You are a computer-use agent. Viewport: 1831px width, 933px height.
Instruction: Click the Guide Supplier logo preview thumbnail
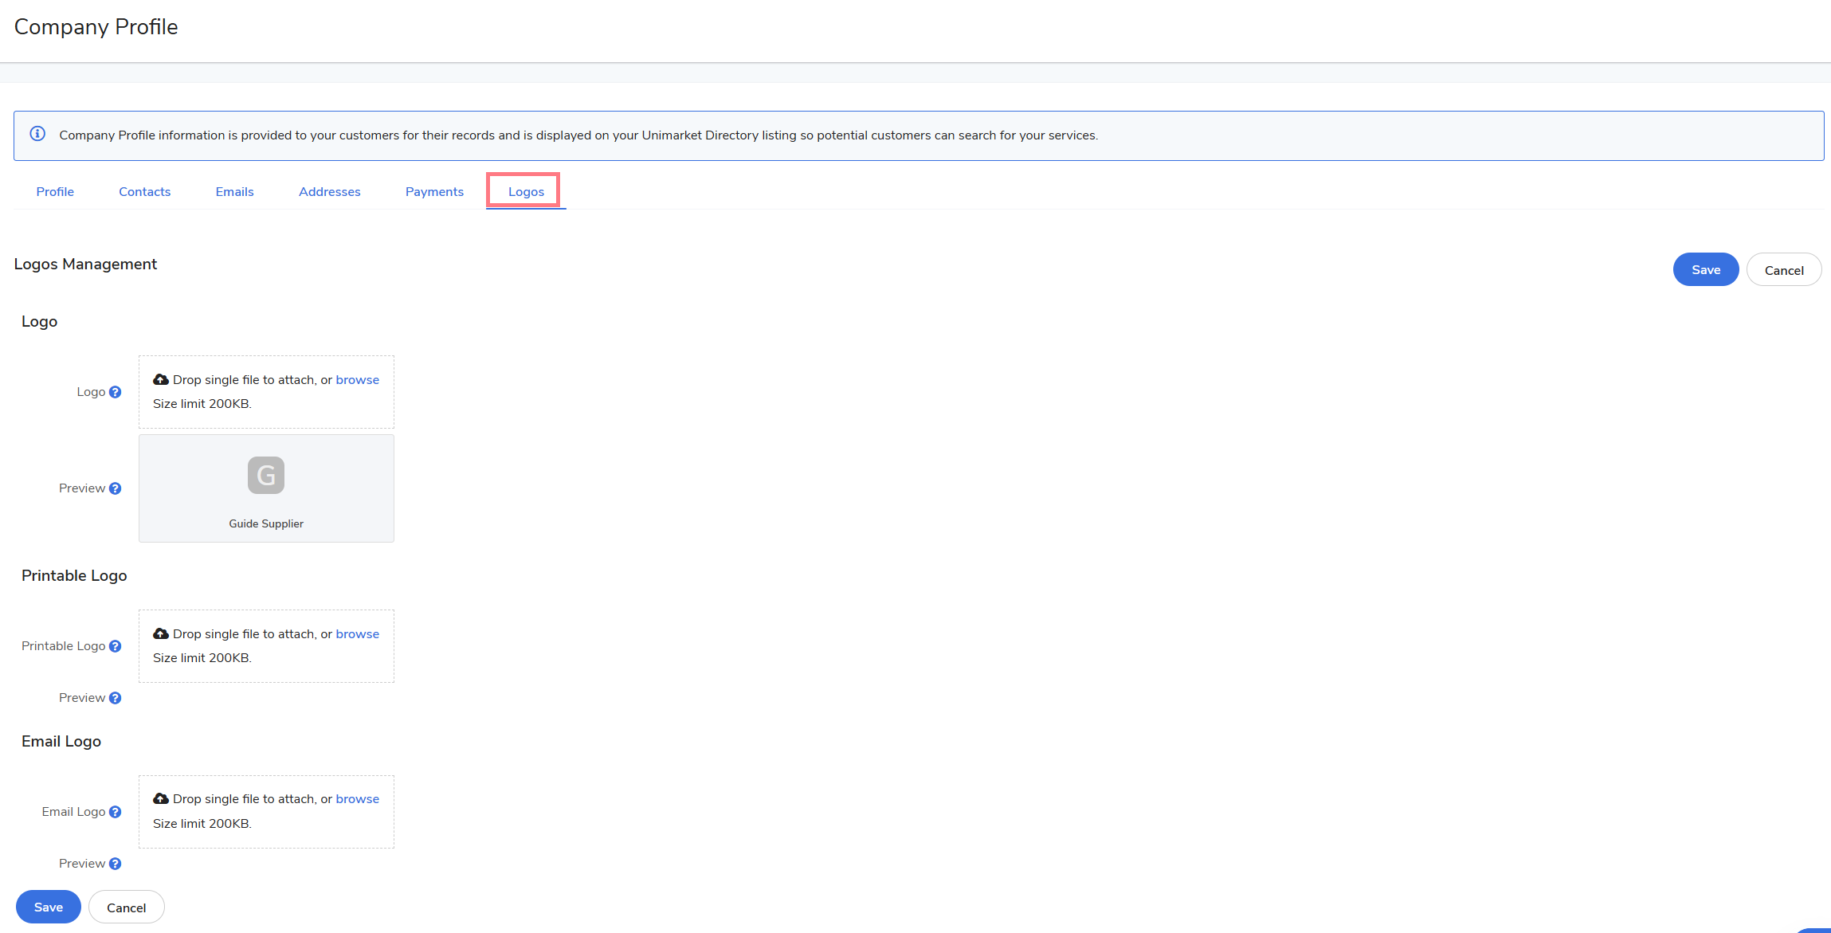click(x=266, y=476)
